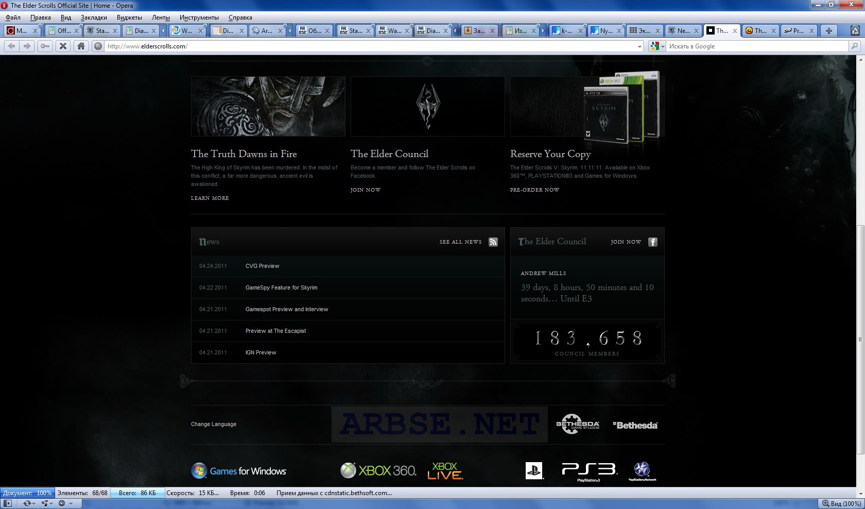Open the Справка menu
Screen dimensions: 865x509
240,18
